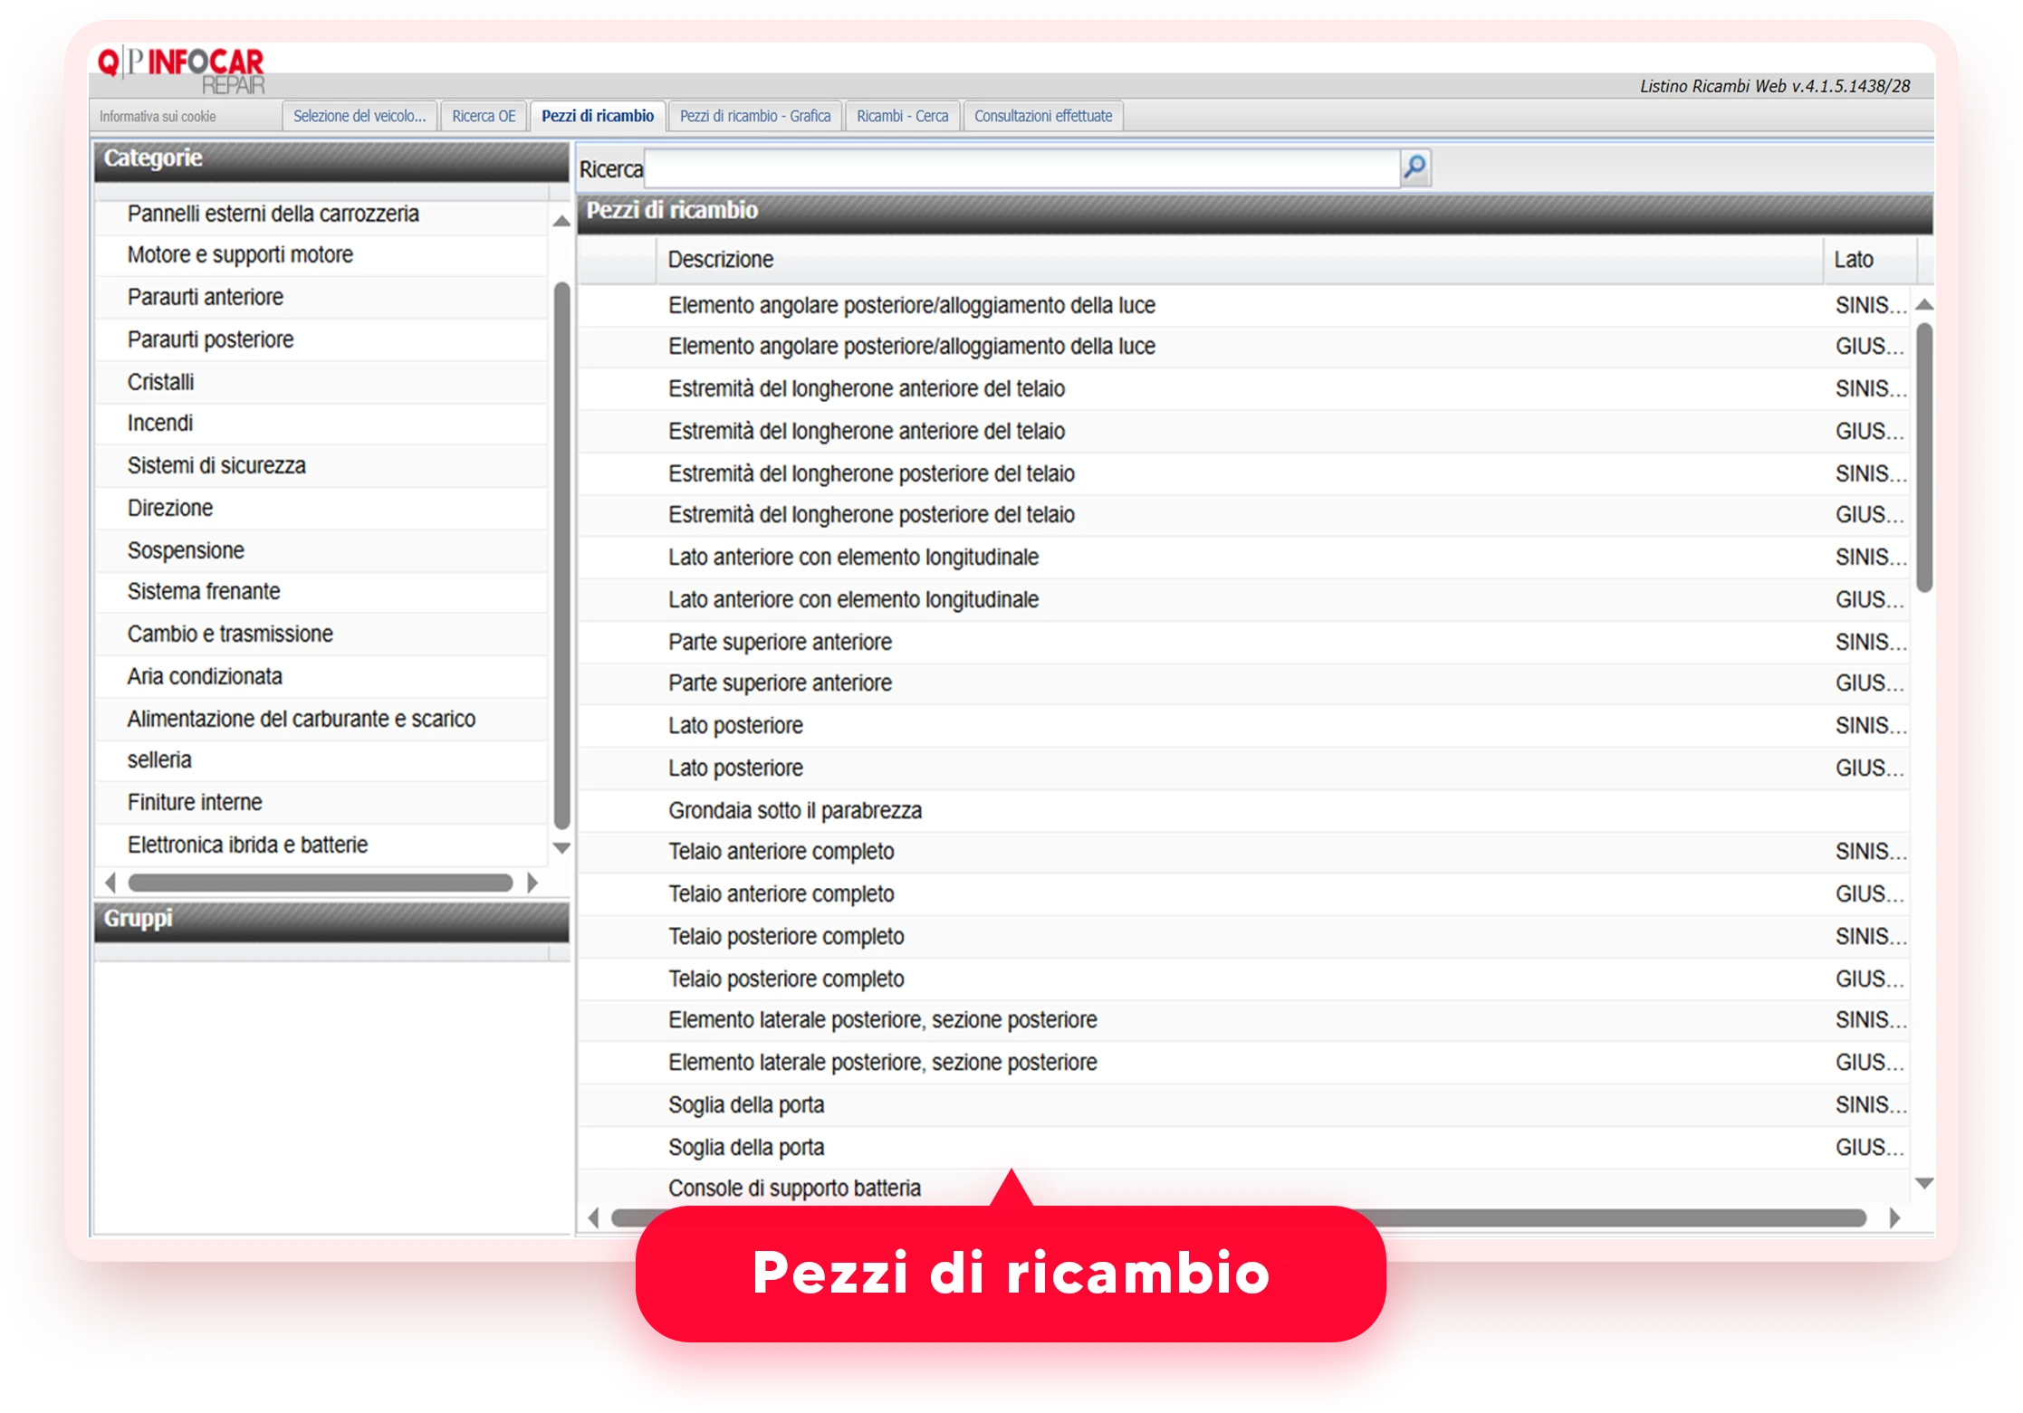Select the Pezzi di ricambio tab

(598, 116)
